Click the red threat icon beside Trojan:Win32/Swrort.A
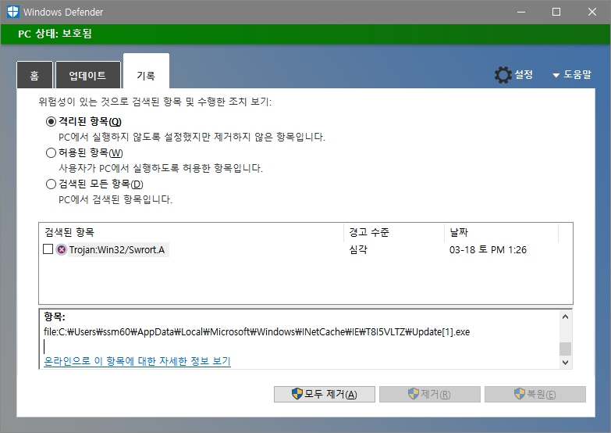Viewport: 611px width, 433px height. click(x=62, y=249)
